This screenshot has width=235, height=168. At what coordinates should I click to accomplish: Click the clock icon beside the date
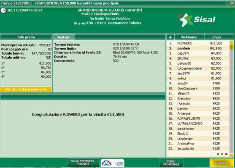(x=3, y=10)
